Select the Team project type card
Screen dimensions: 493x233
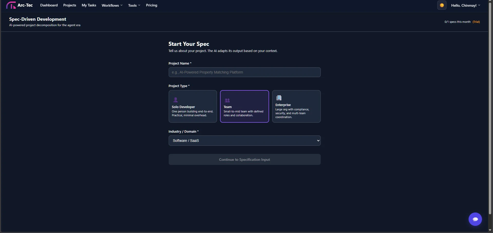244,106
